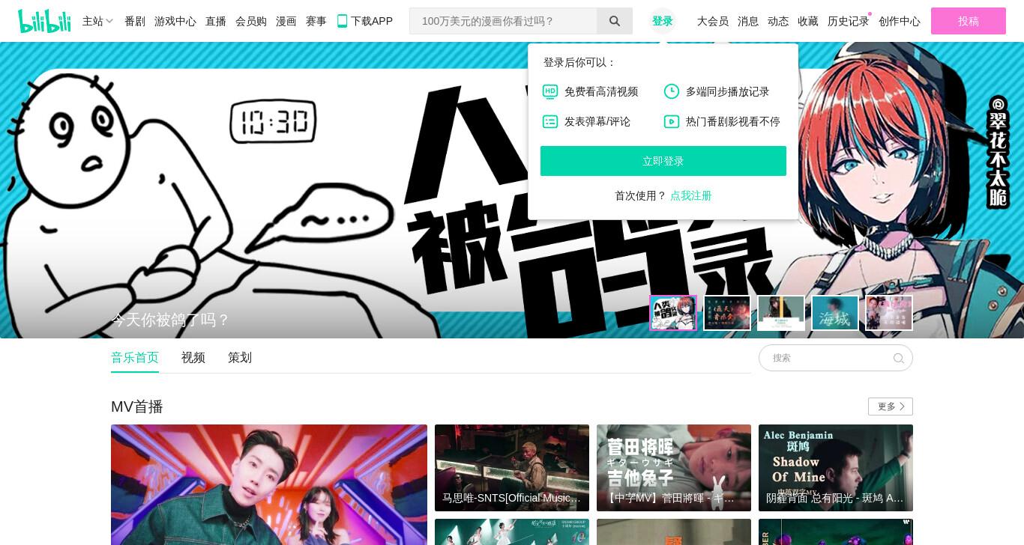Open 动态 in the header
The height and width of the screenshot is (545, 1024).
pyautogui.click(x=778, y=21)
